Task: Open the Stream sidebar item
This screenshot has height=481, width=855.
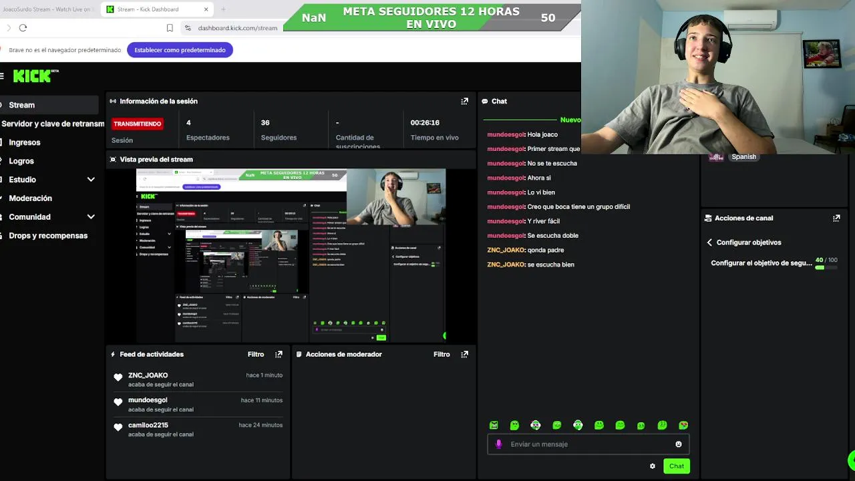Action: (49, 105)
